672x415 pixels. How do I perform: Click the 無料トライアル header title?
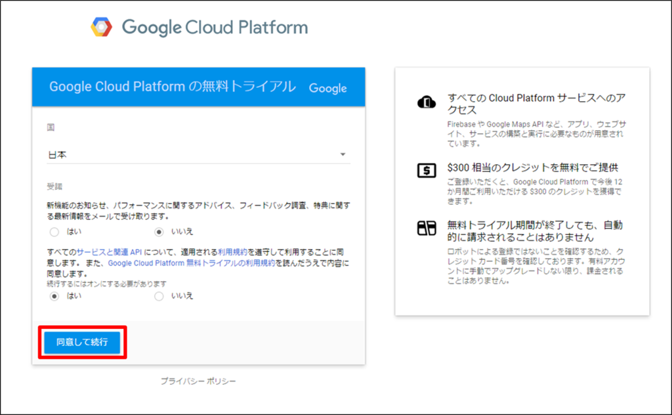pos(173,87)
